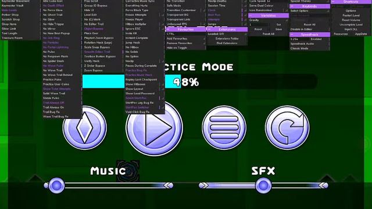Click Reset All in the Keybinds panel
The image size is (372, 209).
310,24
